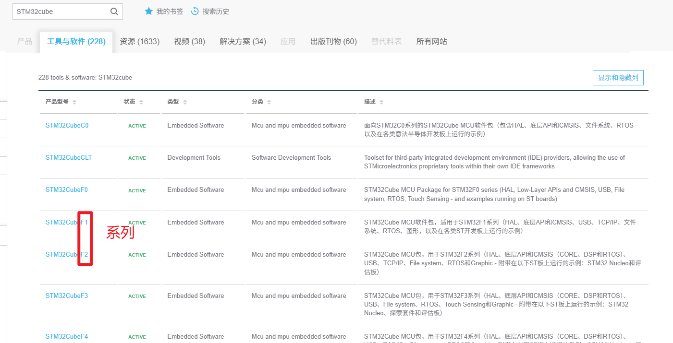Click the search magnifier icon
Screen dimensions: 673x343
click(x=114, y=12)
